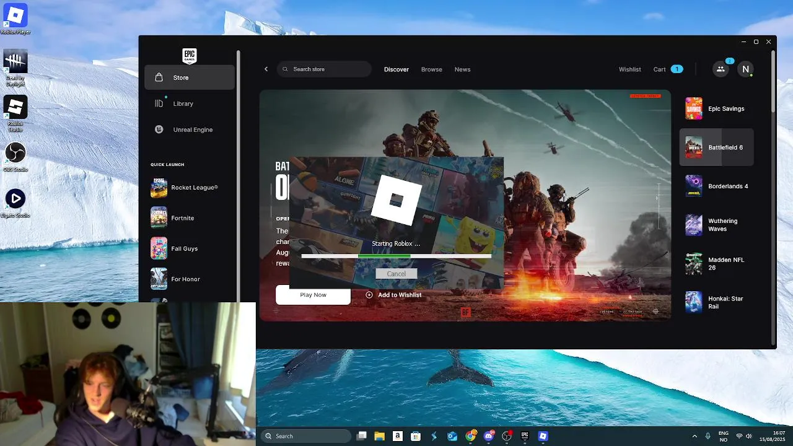Expand the system tray hidden icons

point(694,436)
